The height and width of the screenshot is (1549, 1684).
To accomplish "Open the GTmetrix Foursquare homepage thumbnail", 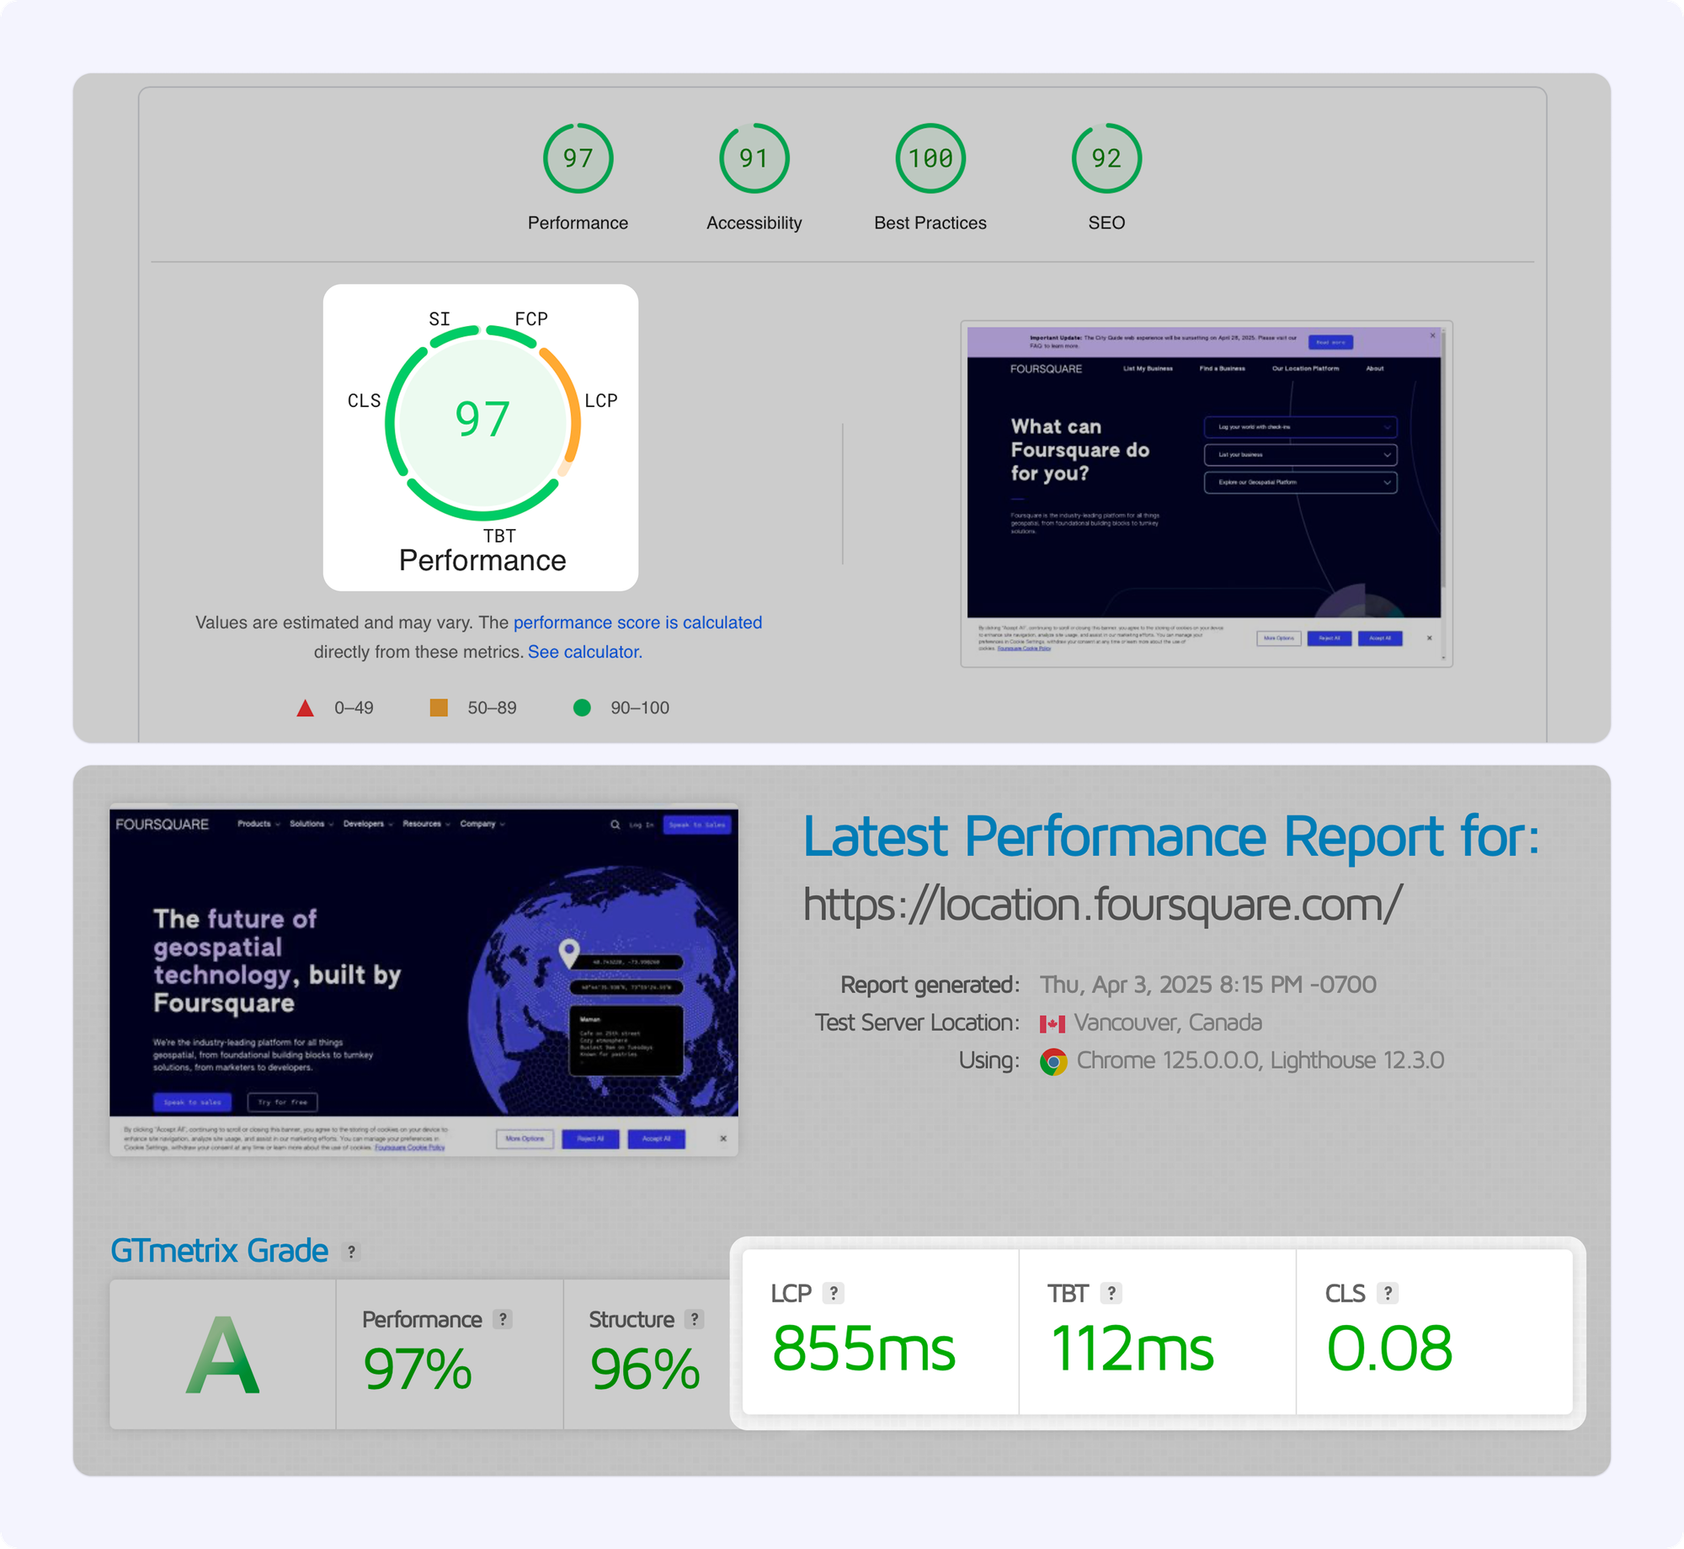I will click(424, 980).
